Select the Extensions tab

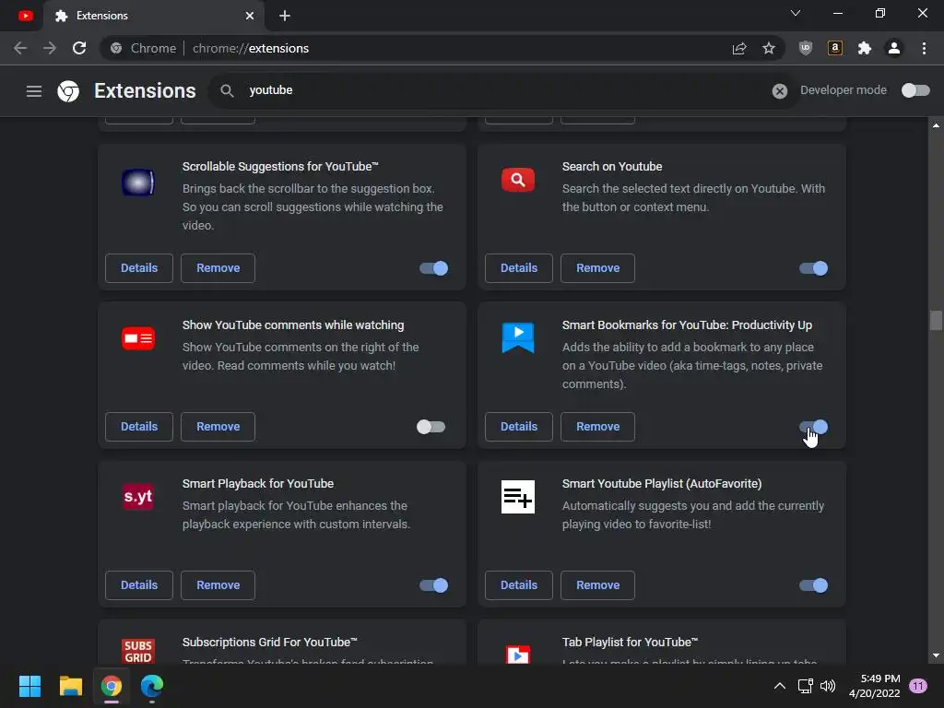[154, 16]
